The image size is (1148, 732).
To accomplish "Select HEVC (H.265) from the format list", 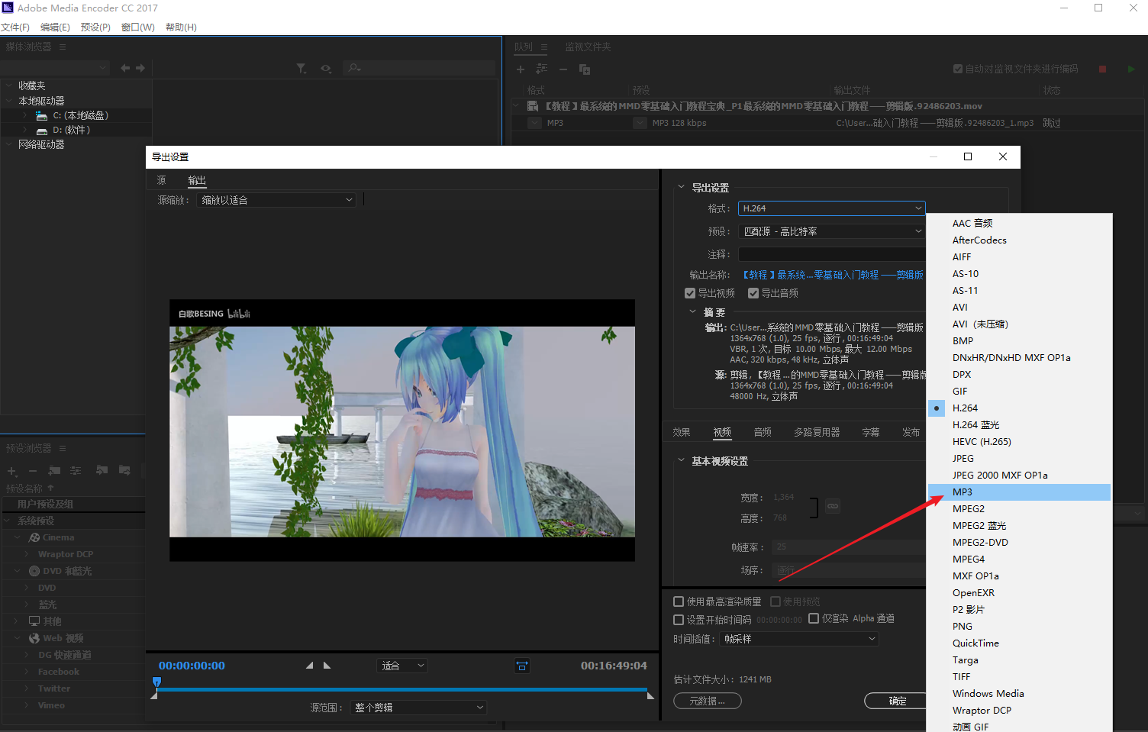I will [1019, 442].
